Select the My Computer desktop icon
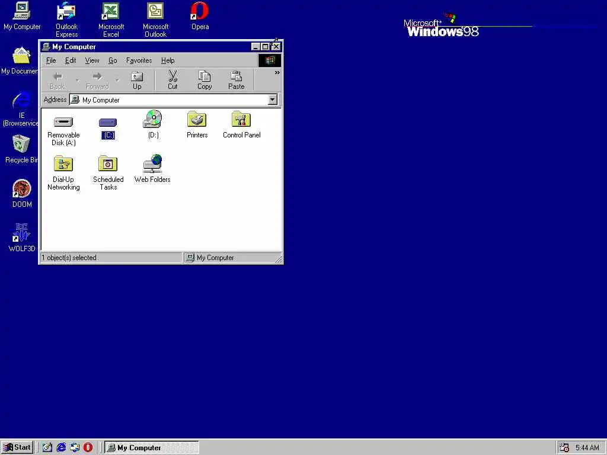 22,16
